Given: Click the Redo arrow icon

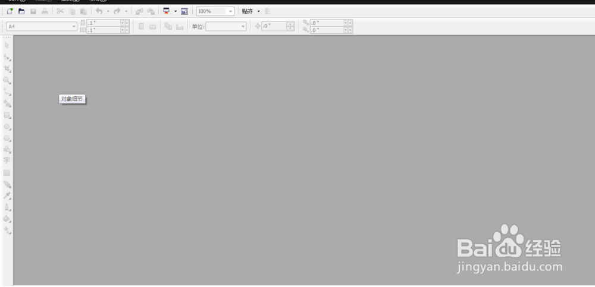Looking at the screenshot, I should [x=117, y=11].
